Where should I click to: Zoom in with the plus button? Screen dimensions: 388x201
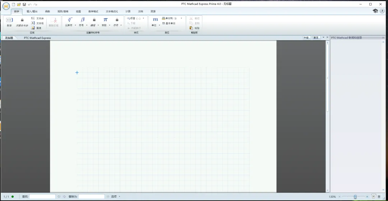(367, 197)
